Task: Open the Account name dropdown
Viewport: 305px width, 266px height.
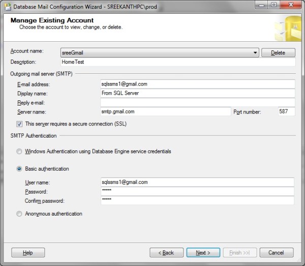Action: 255,52
